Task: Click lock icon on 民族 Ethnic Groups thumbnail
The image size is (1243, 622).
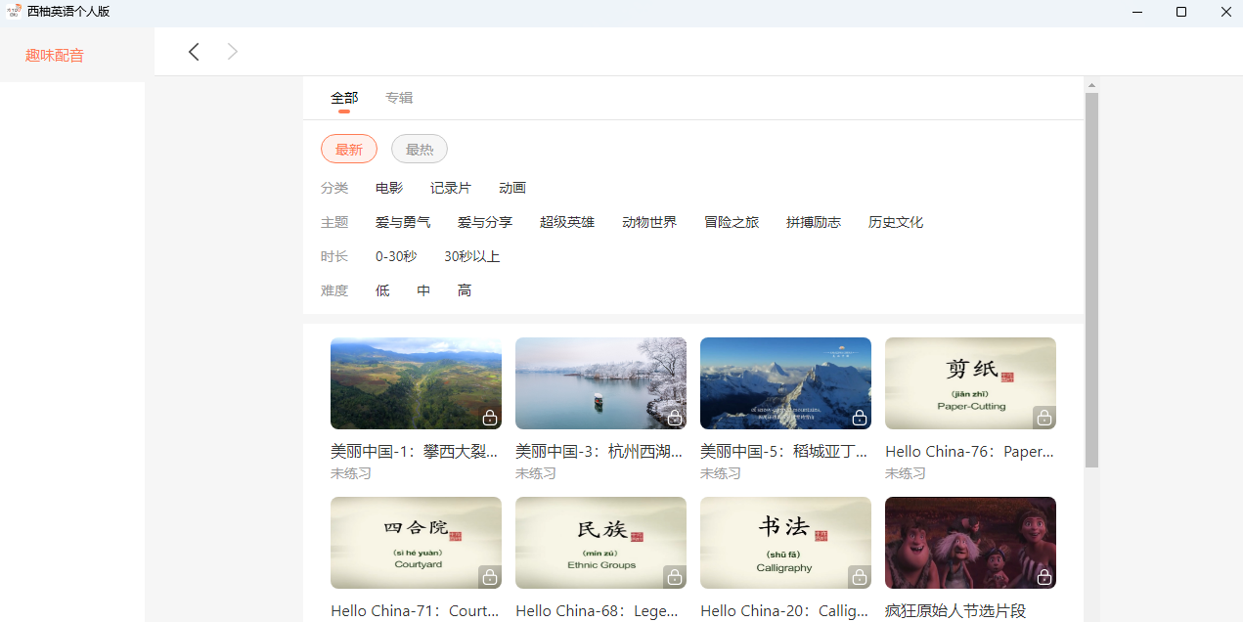Action: tap(675, 577)
